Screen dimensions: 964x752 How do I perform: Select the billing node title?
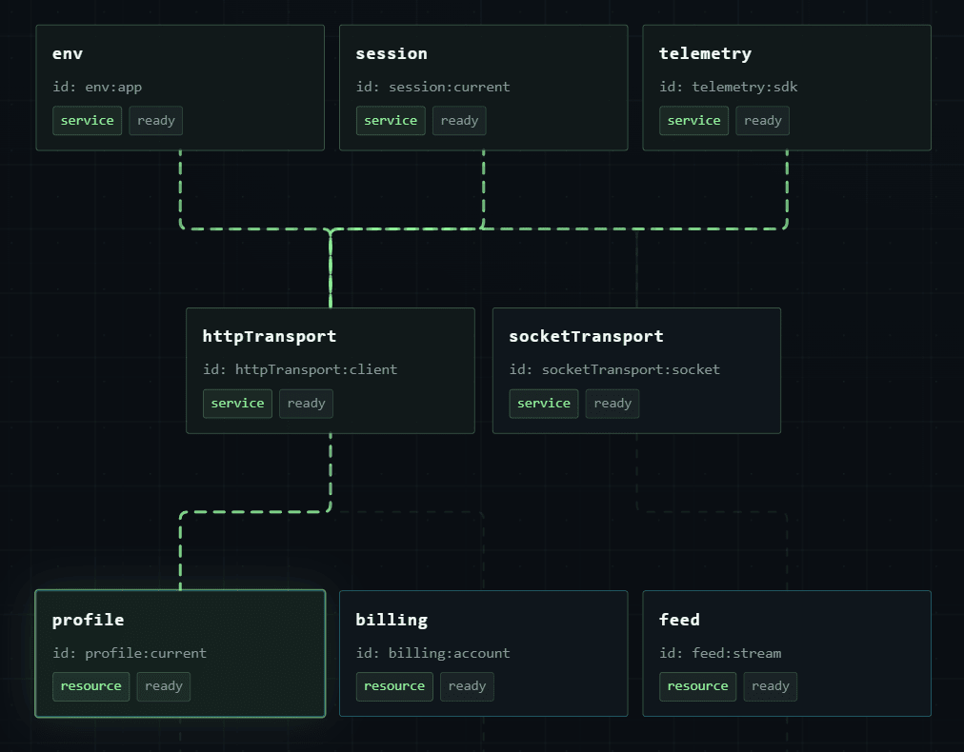point(392,620)
